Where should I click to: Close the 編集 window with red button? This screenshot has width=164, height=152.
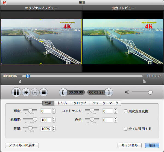tap(4, 3)
